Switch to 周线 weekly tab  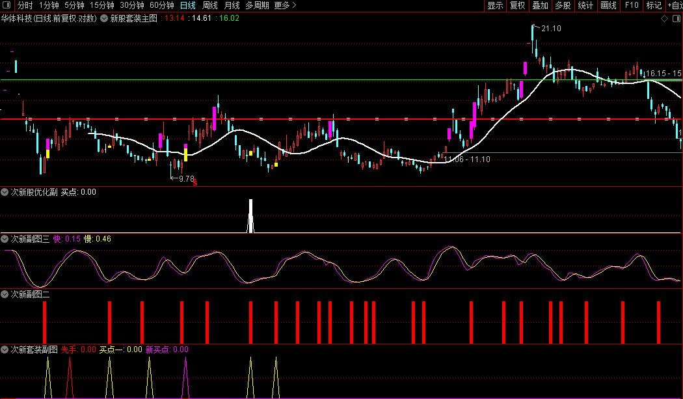pos(210,5)
